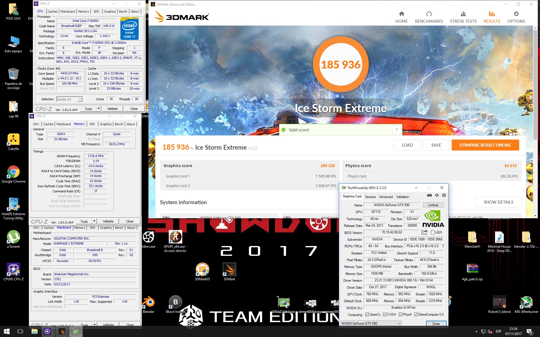Open the Benchmarks section in 3DMark
Image resolution: width=540 pixels, height=337 pixels.
coord(429,17)
